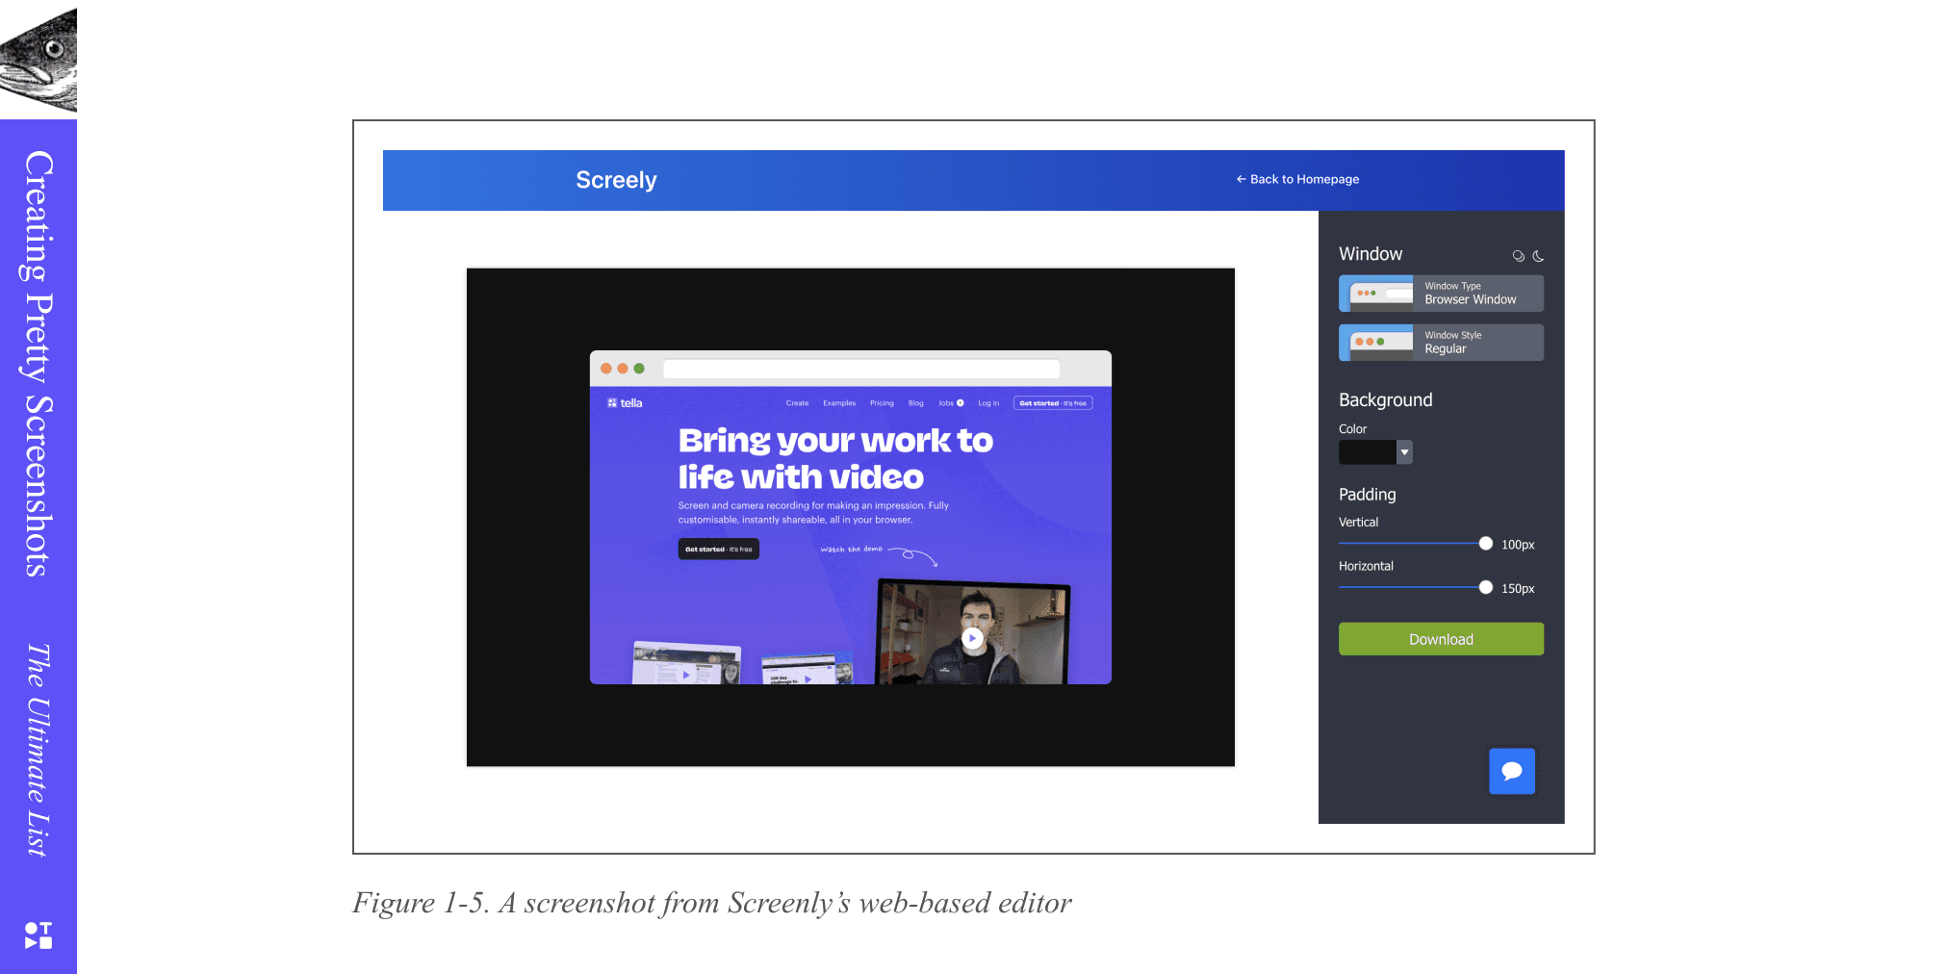Viewport: 1948px width, 974px height.
Task: Click the logo icon at the bottom of the purple sidebar
Action: [x=38, y=936]
